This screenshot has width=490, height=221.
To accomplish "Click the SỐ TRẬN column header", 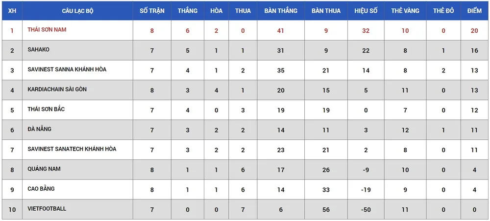I will click(152, 11).
